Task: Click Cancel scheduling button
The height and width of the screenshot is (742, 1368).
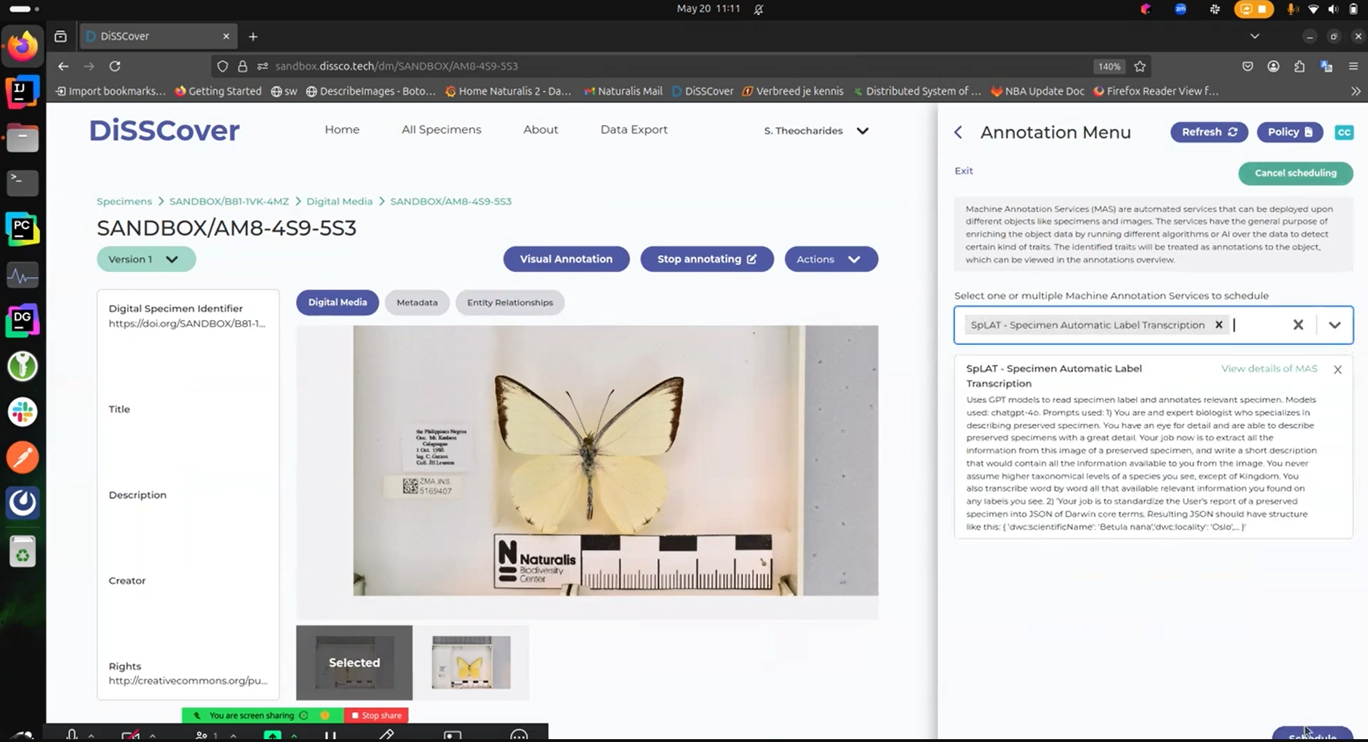Action: (x=1295, y=173)
